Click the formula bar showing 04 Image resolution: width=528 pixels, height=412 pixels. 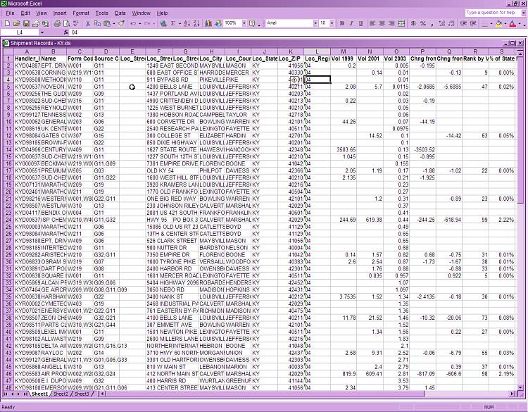click(x=296, y=32)
